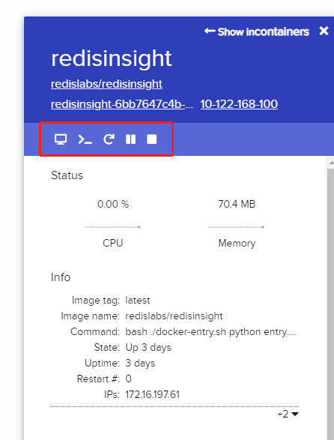Click Show in containers link
Viewport: 334px width, 440px height.
(257, 31)
